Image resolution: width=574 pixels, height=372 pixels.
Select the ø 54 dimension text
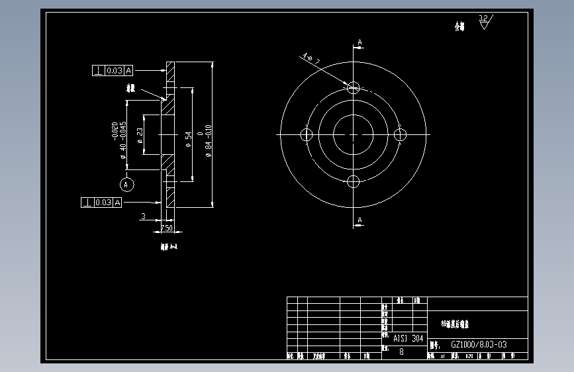tap(188, 140)
